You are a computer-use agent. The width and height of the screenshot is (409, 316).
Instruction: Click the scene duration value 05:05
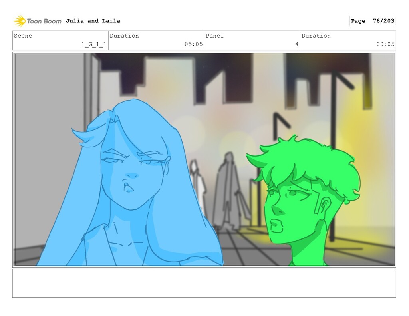click(x=194, y=44)
